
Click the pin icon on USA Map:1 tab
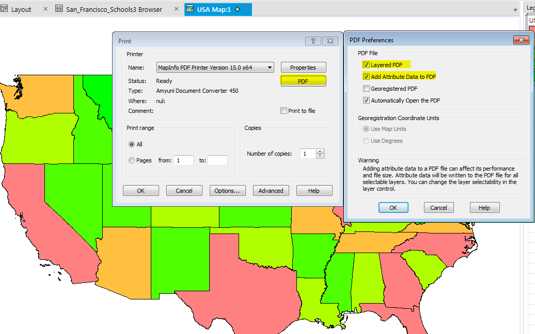237,9
